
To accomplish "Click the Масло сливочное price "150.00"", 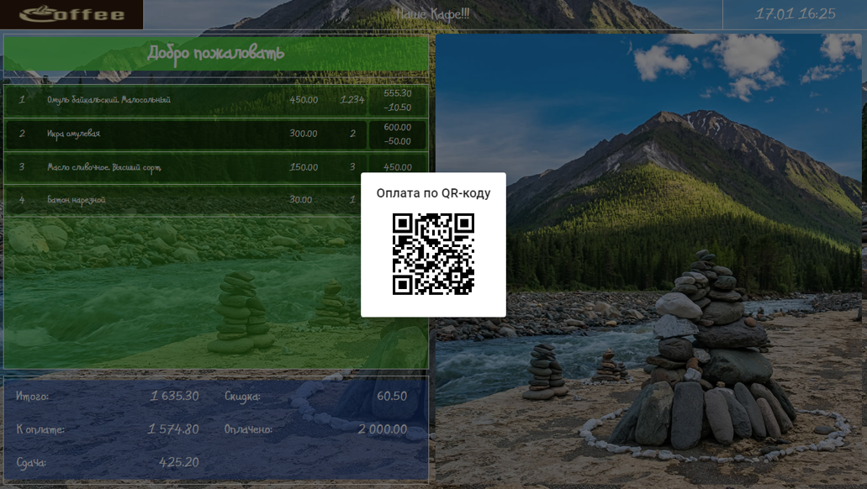I will [x=304, y=167].
